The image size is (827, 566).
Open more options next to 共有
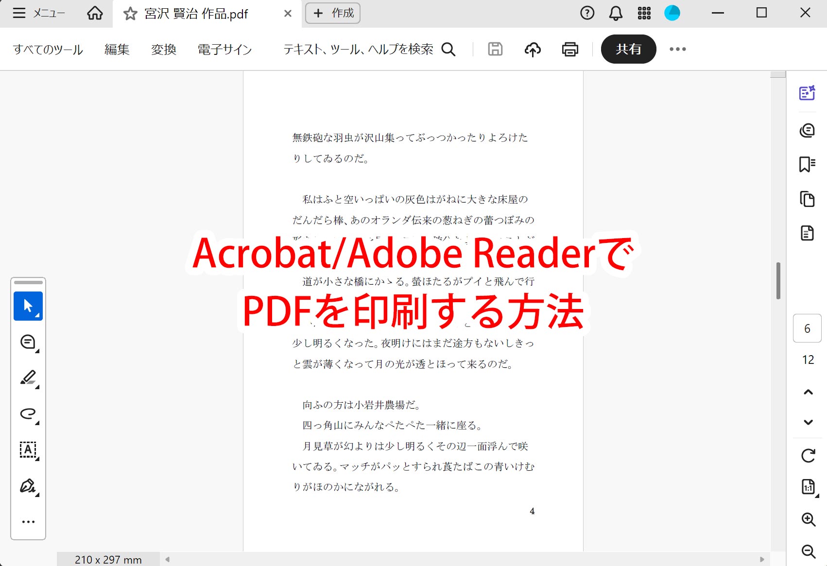[678, 49]
